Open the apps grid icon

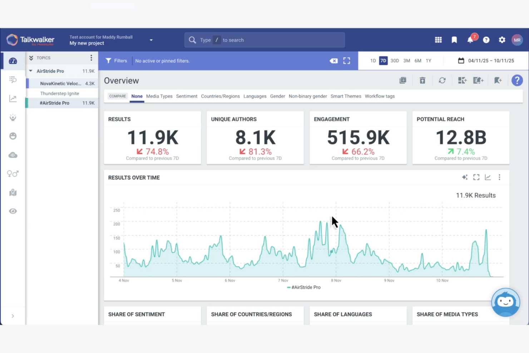[438, 40]
